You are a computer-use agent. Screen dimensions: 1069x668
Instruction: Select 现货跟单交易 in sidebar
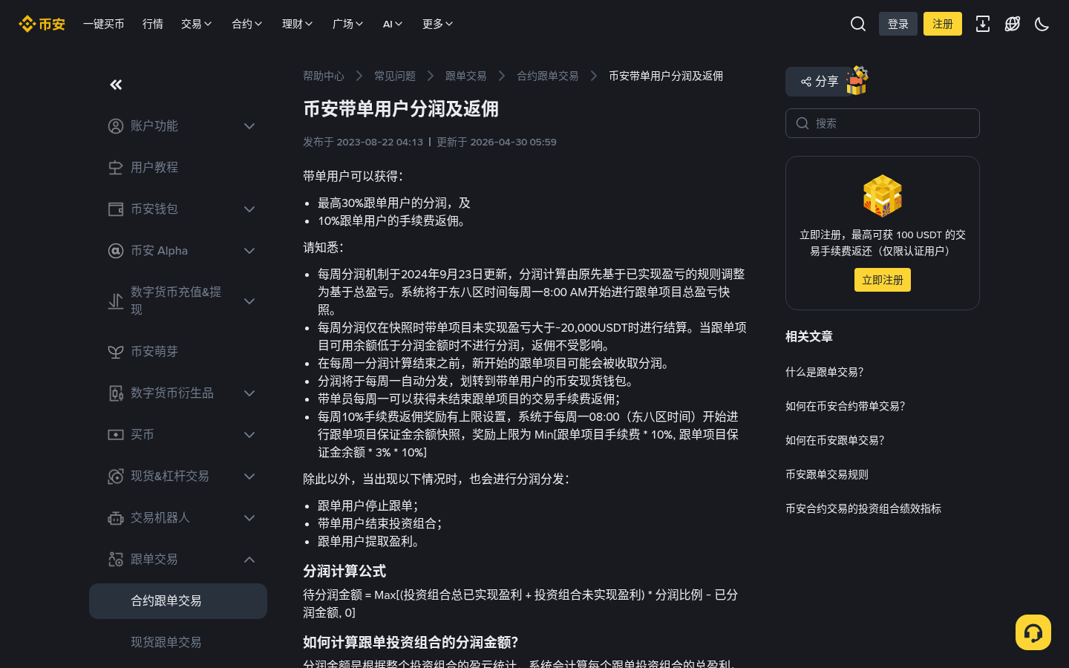(178, 643)
